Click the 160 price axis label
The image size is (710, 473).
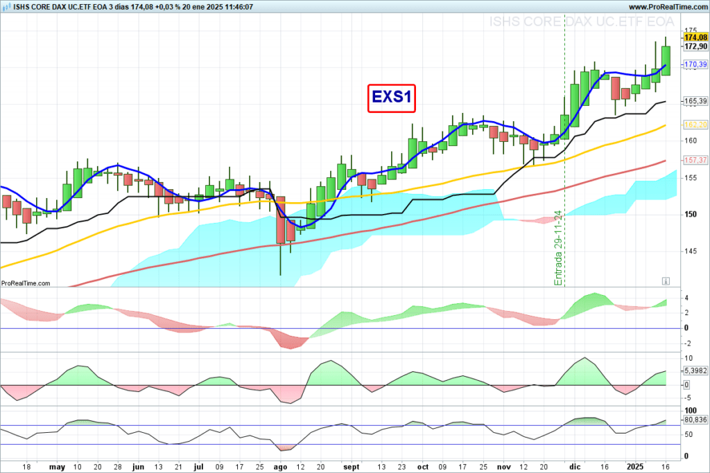pyautogui.click(x=691, y=141)
